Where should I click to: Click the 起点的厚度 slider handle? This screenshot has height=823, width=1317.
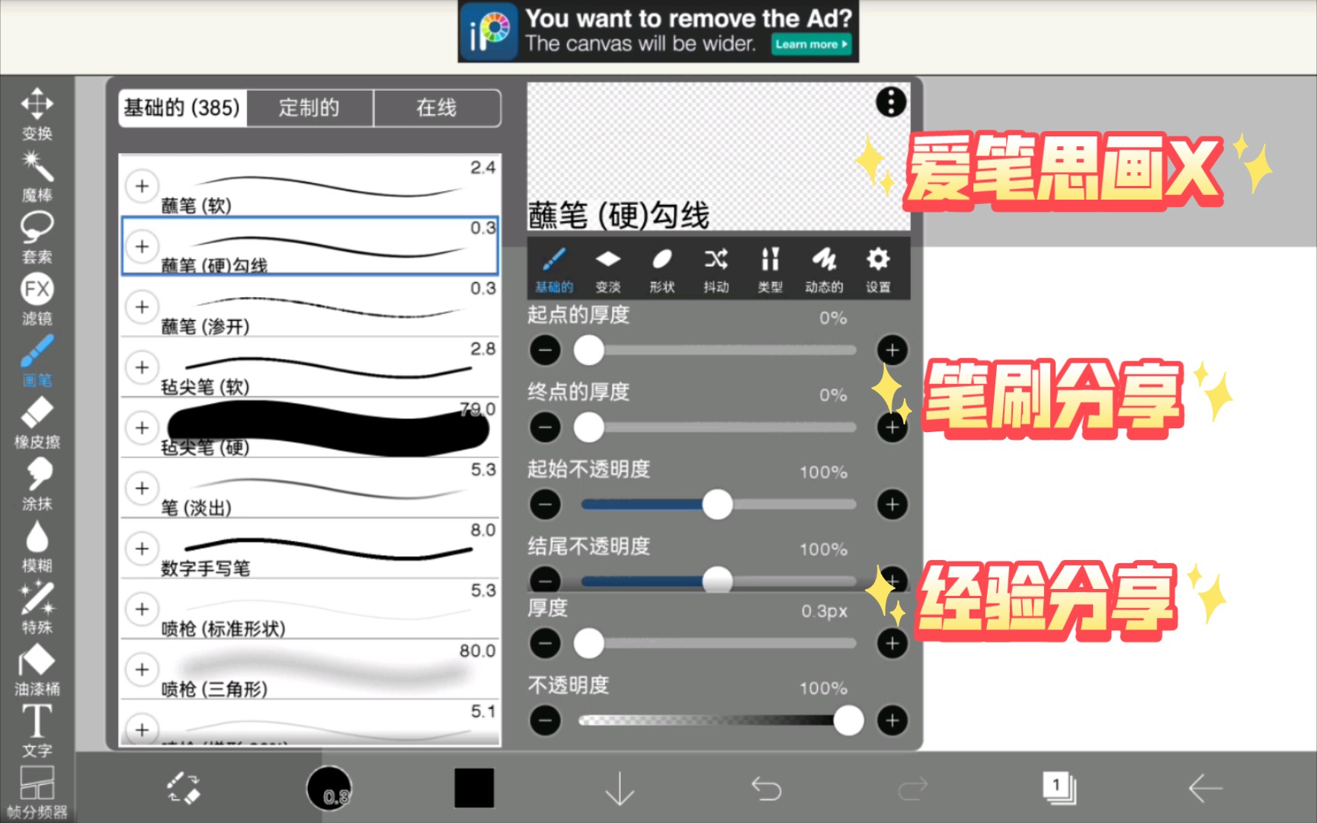coord(588,351)
